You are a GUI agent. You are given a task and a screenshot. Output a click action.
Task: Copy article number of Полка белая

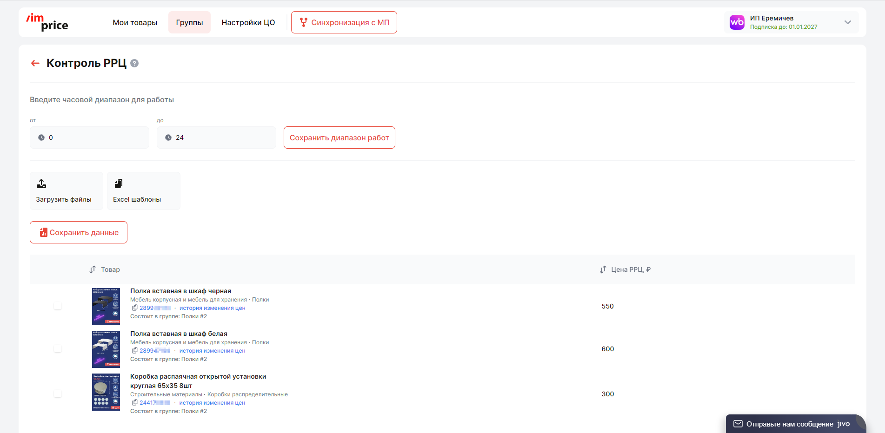pyautogui.click(x=134, y=350)
